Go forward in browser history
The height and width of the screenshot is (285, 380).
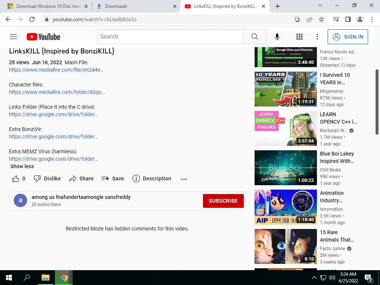(x=20, y=19)
